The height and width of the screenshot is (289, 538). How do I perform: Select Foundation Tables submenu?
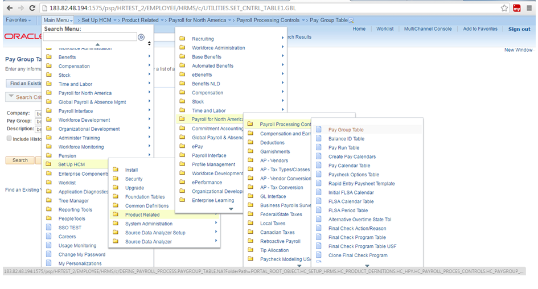click(145, 197)
